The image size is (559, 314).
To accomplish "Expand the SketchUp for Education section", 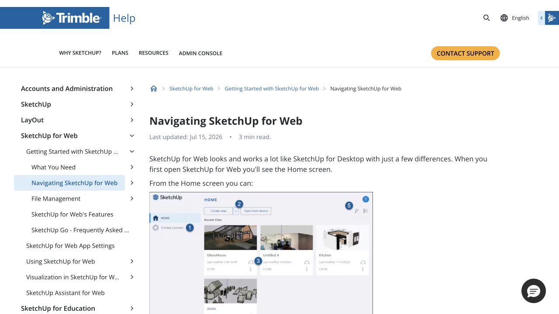I will coord(132,308).
